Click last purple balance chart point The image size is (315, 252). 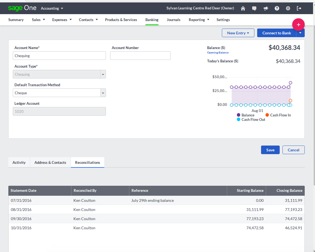point(291,83)
